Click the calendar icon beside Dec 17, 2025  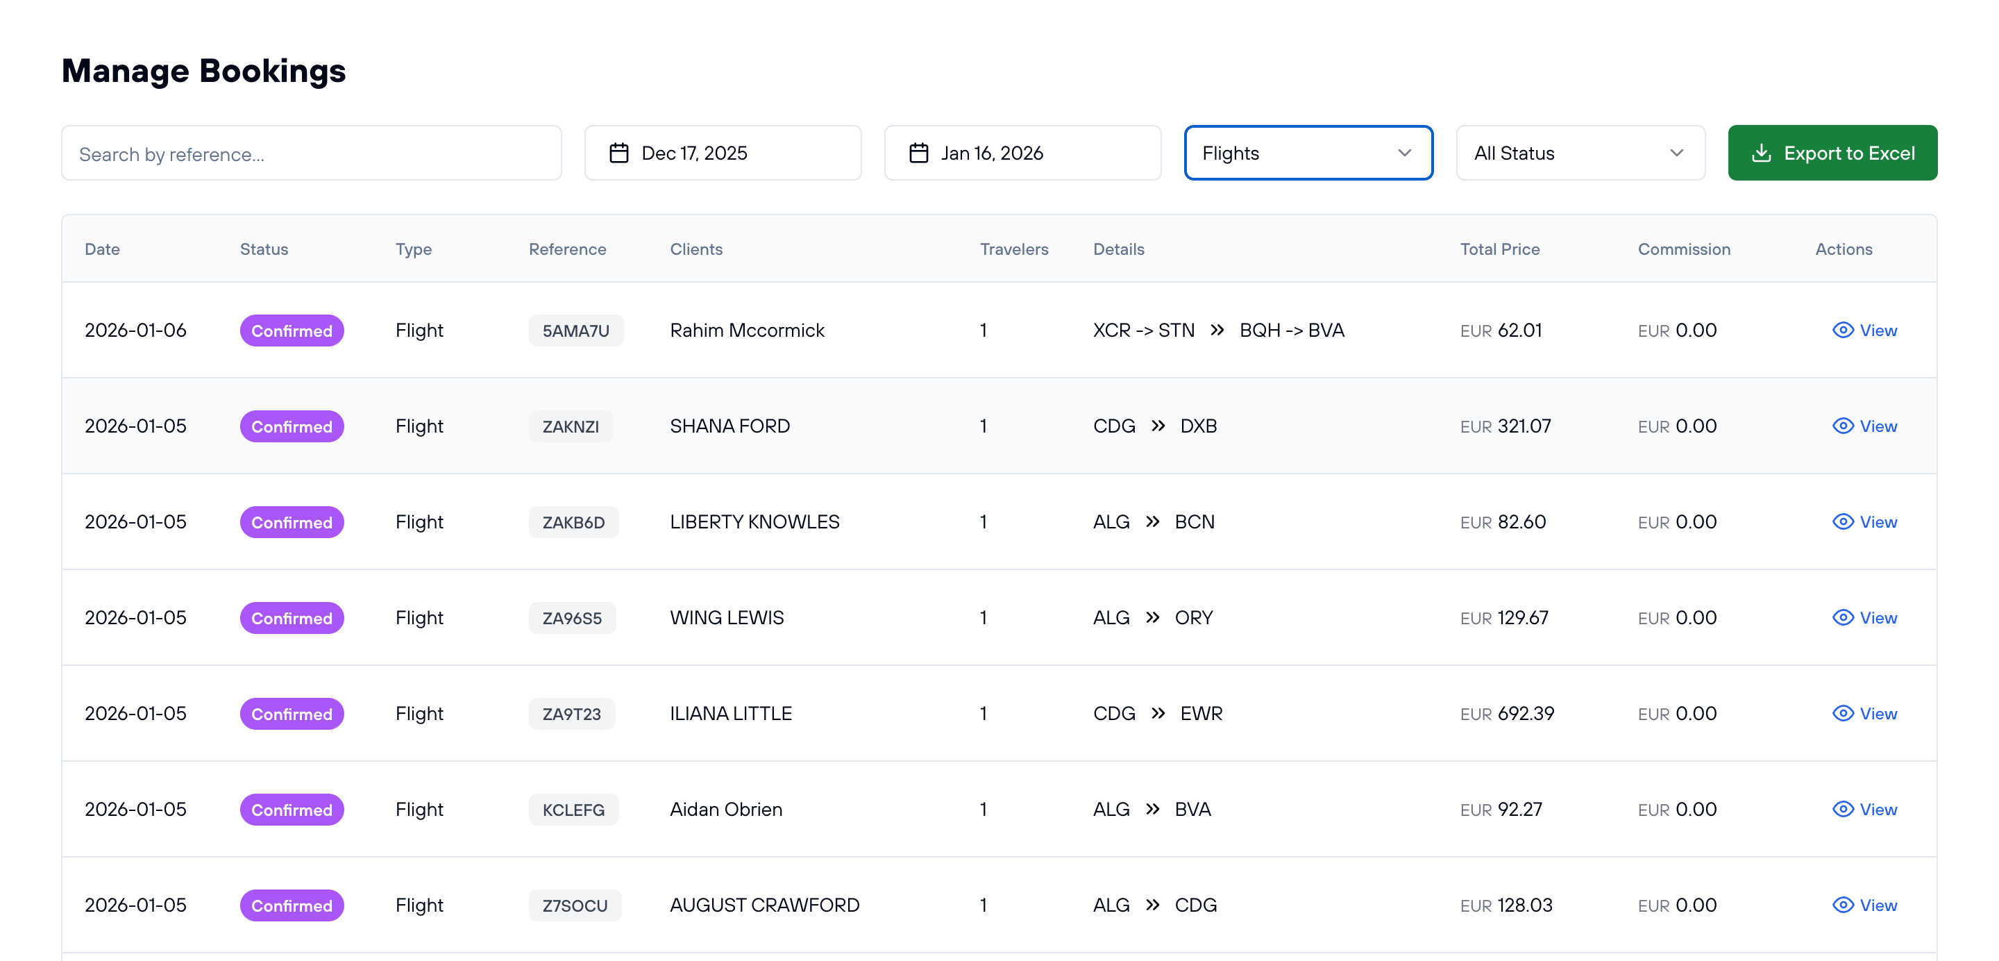pos(618,153)
